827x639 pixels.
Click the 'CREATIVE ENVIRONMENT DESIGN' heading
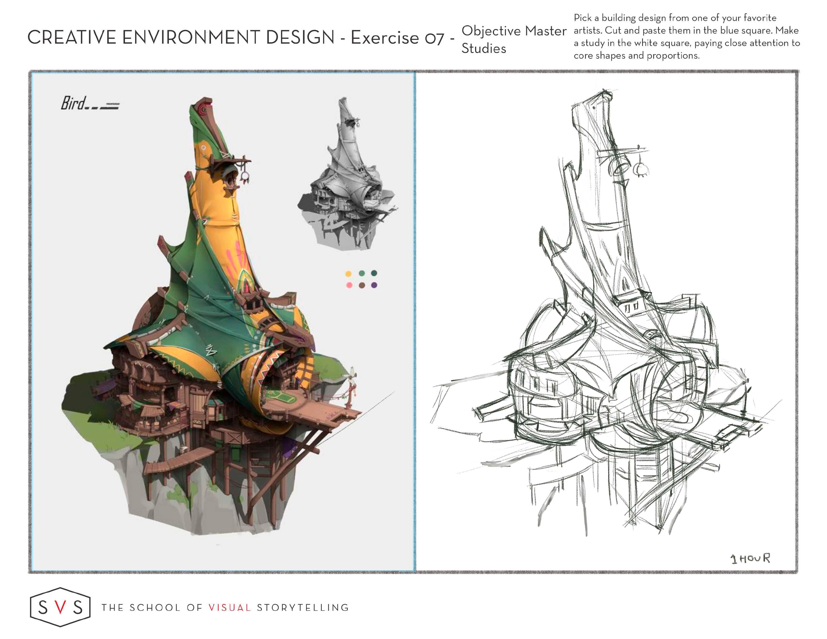(181, 37)
